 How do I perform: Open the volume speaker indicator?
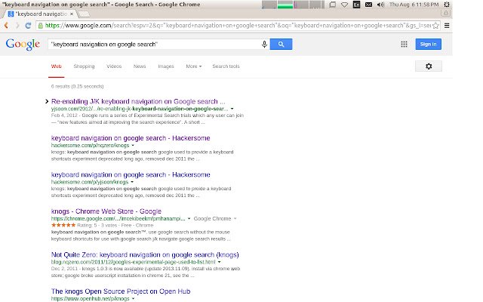coord(380,5)
